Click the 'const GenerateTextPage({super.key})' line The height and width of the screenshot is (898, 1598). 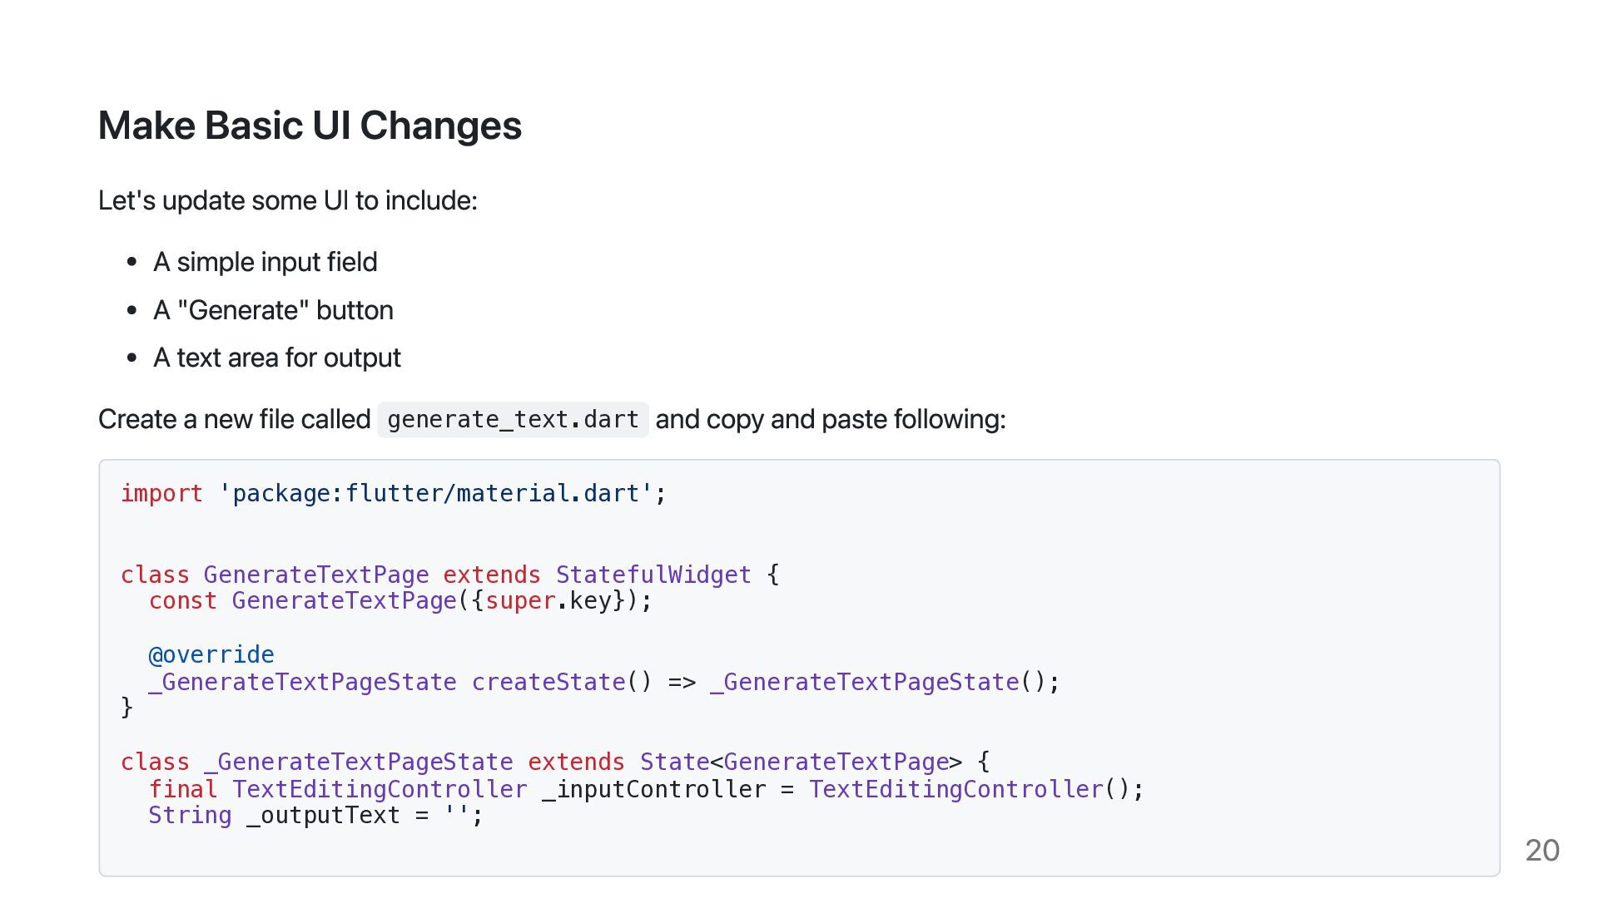[x=400, y=600]
